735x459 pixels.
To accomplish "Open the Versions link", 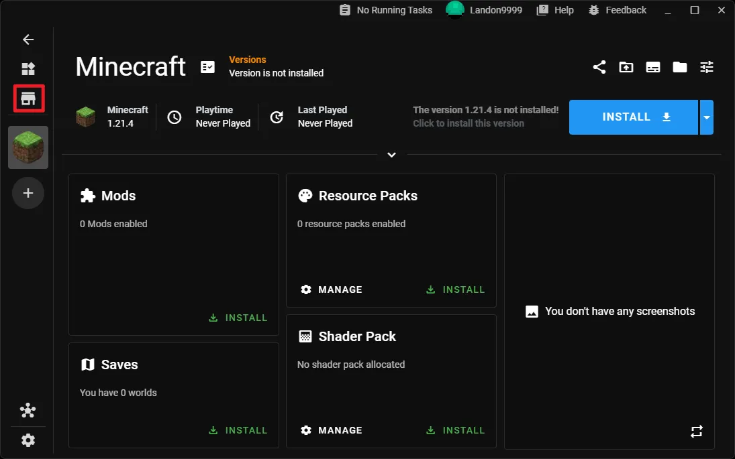I will [x=248, y=60].
